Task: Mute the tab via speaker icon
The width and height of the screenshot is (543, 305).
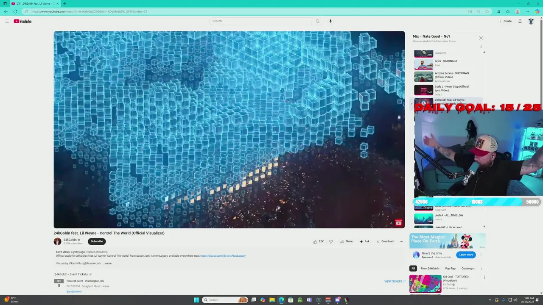Action: (x=19, y=3)
